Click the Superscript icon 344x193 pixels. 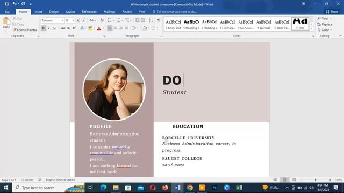click(x=74, y=28)
